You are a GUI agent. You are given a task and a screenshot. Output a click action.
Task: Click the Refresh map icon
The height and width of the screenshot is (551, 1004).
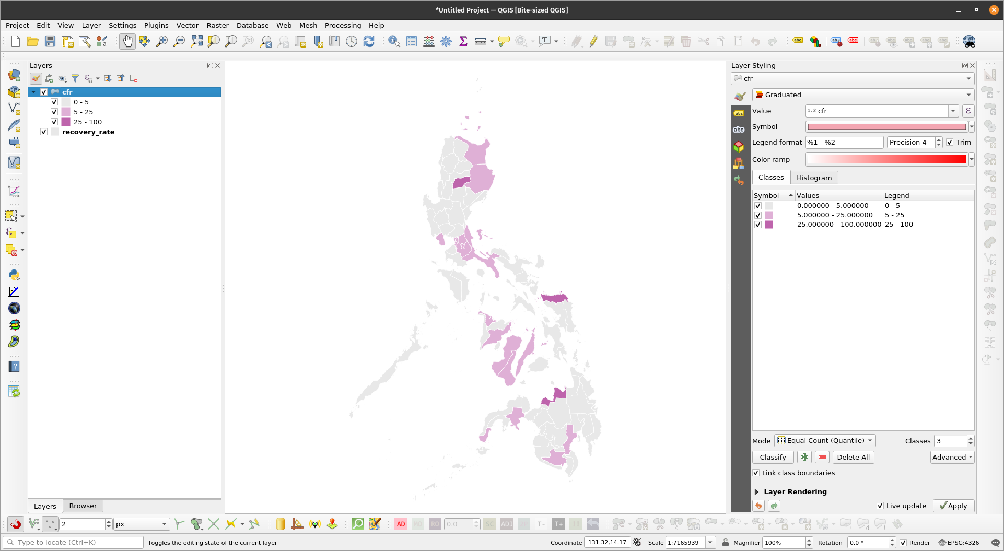coord(369,41)
